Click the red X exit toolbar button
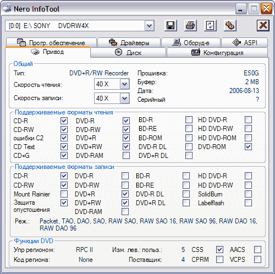Screen dimensions: 275x274 263,25
